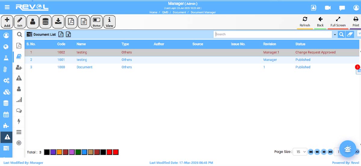
Task: Pick the green color swatch
Action: point(78,152)
